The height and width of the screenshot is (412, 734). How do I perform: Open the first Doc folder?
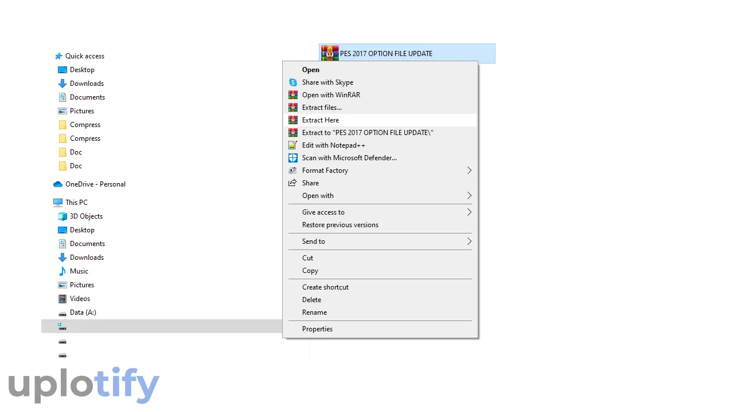[76, 152]
